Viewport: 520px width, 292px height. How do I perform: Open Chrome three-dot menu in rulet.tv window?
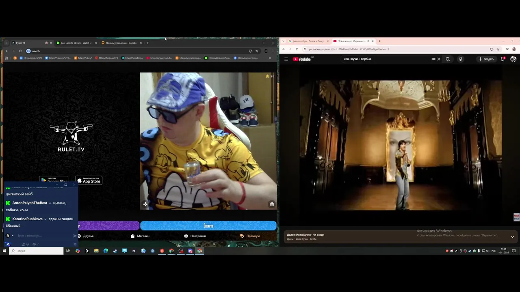[273, 51]
